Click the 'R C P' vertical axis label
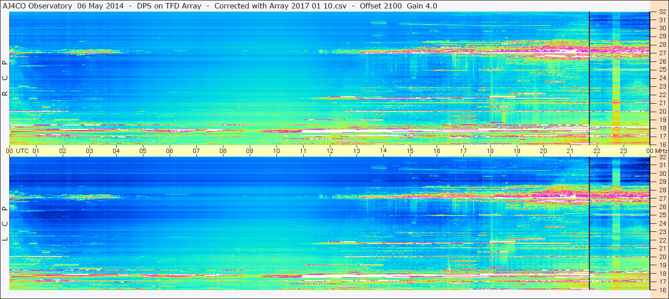Image resolution: width=669 pixels, height=299 pixels. (x=5, y=78)
